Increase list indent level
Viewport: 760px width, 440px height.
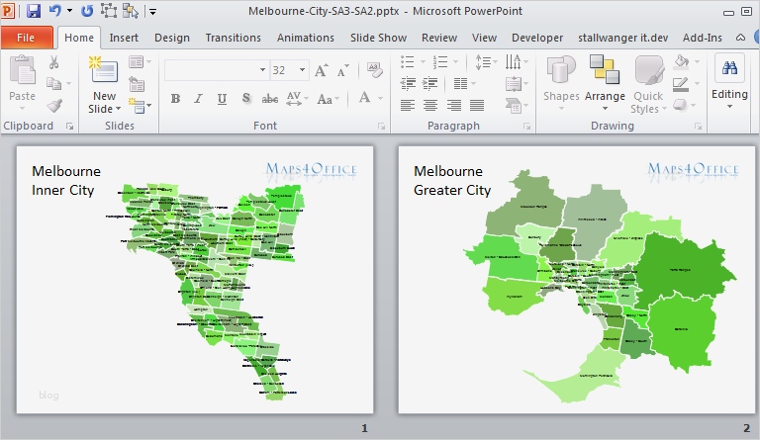pos(429,84)
